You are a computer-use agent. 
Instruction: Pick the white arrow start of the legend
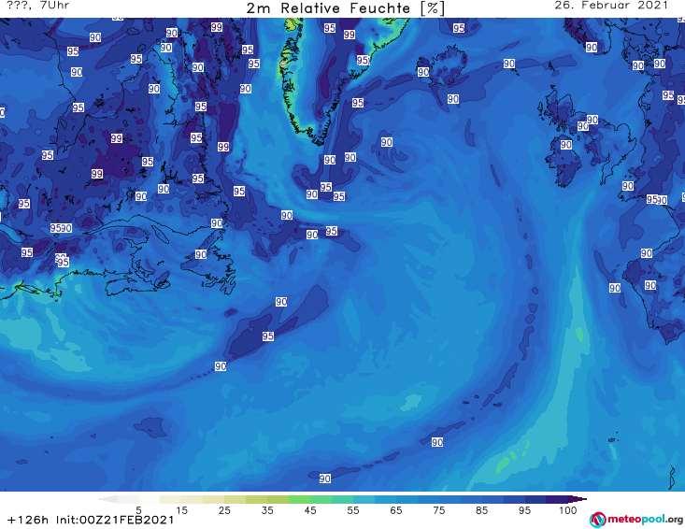pos(107,499)
